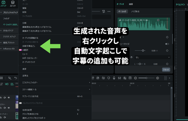Open the なし dropdown in audio panel

tap(153, 57)
